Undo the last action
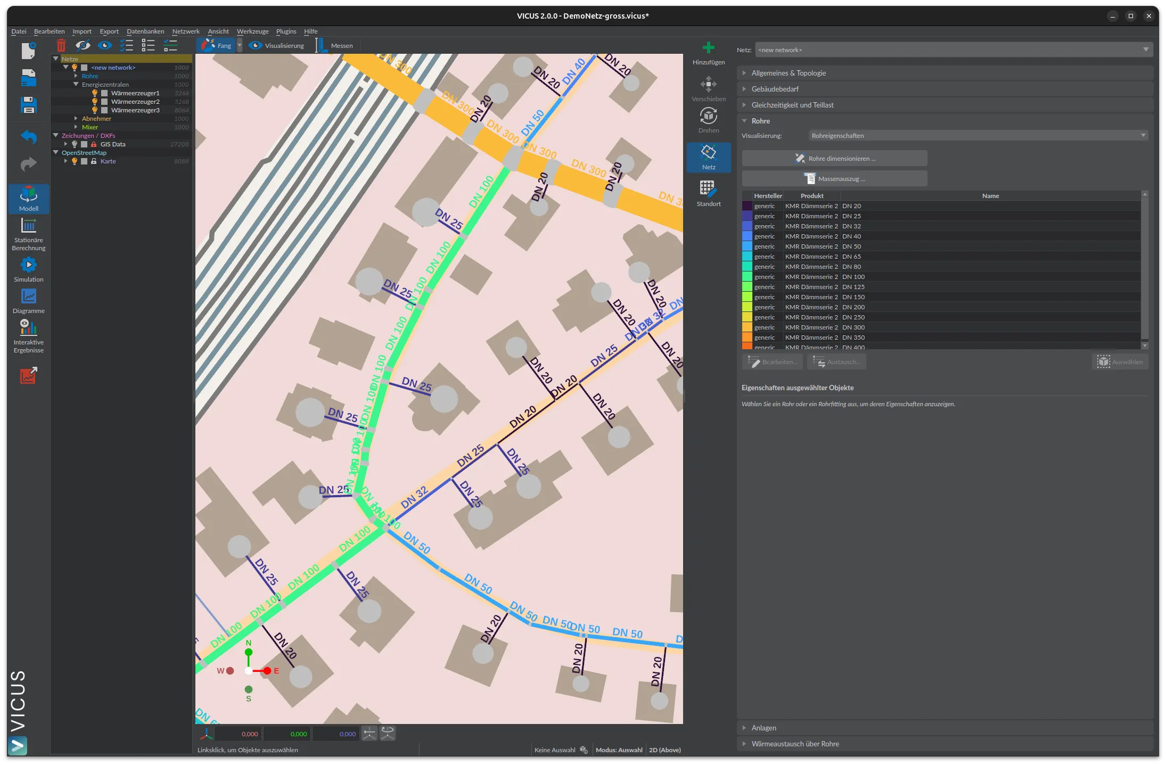1166x765 pixels. 28,137
